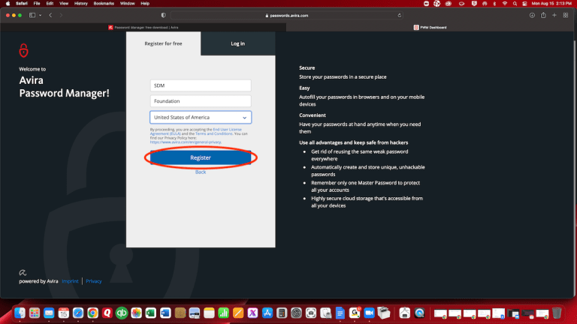577x324 pixels.
Task: Switch to the Log in tab
Action: 237,43
